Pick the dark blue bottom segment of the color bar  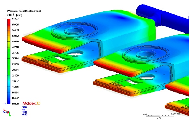click(9, 101)
